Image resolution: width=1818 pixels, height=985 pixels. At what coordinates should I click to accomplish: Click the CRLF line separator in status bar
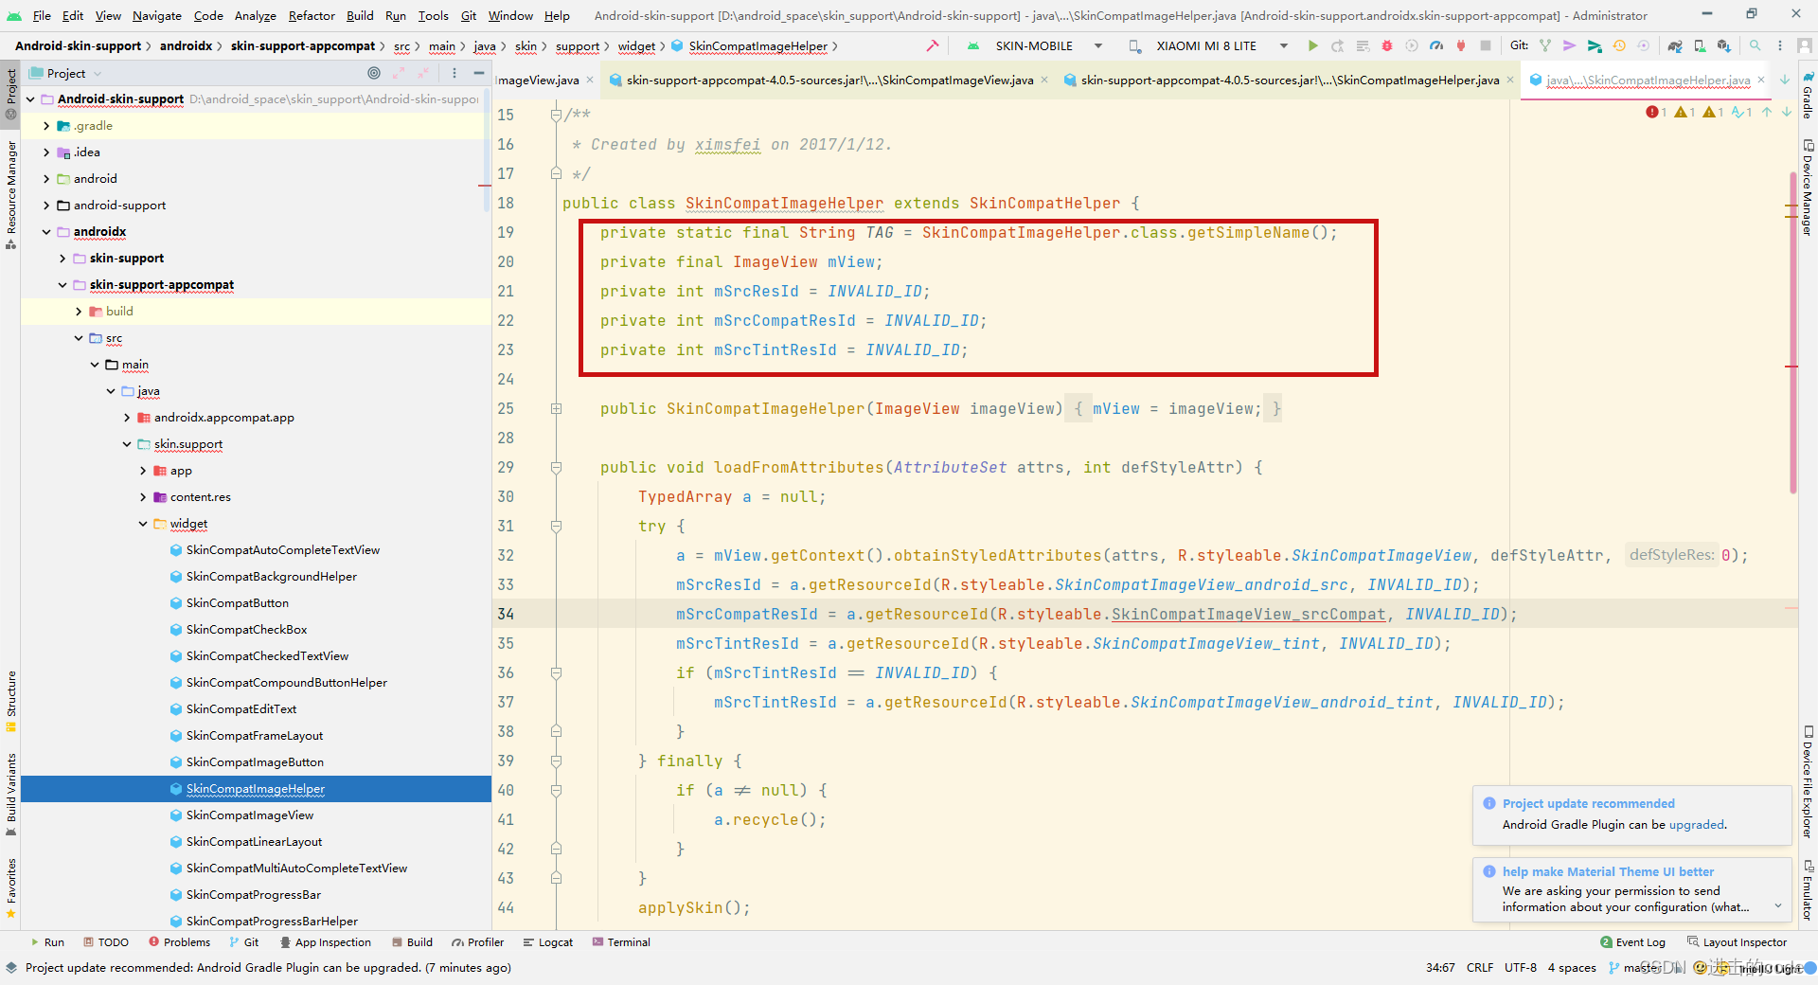1480,968
